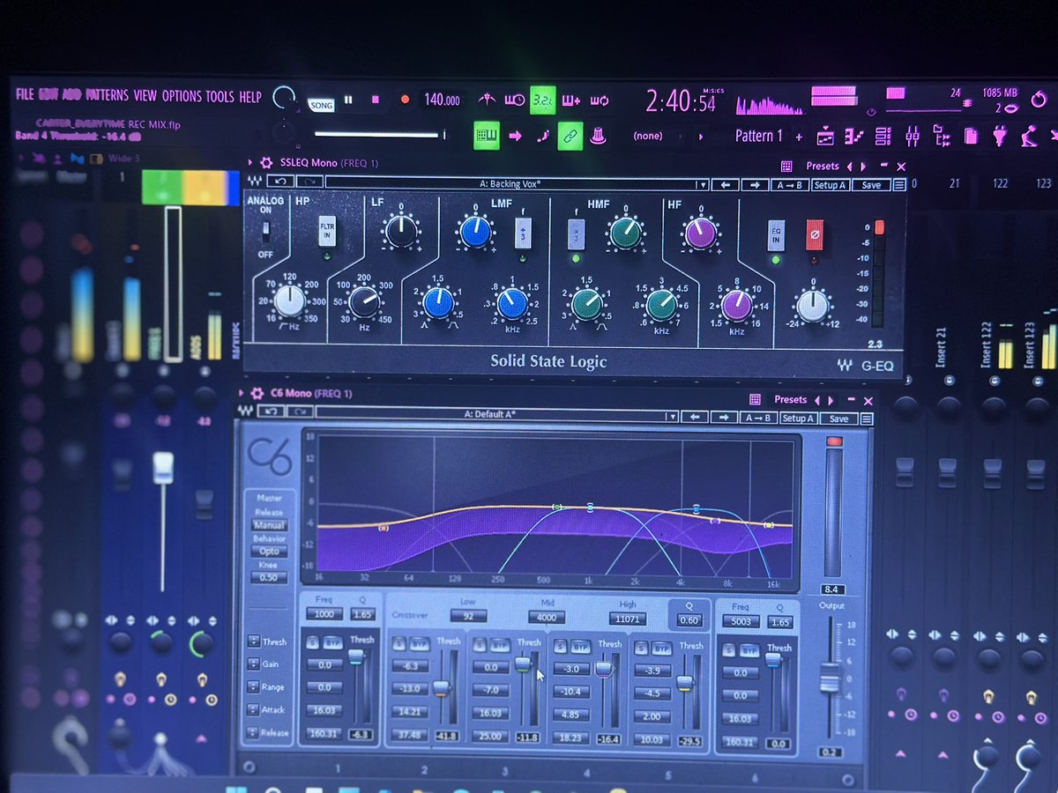
Task: Expand the Range master control arrow
Action: [253, 686]
